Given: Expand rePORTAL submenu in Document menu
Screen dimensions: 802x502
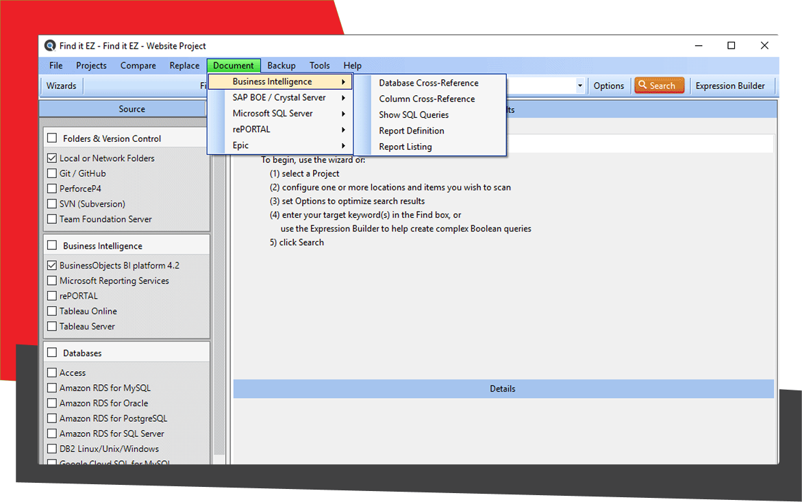Looking at the screenshot, I should click(280, 129).
